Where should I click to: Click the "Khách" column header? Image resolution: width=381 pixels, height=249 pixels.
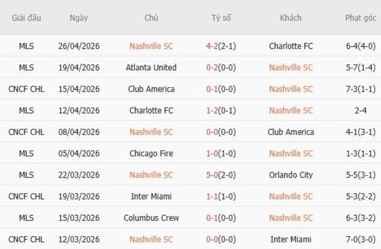click(x=291, y=18)
